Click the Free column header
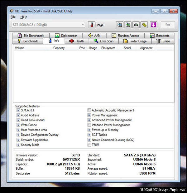Image resolution: width=187 pixels, height=193 pixels. click(x=76, y=48)
